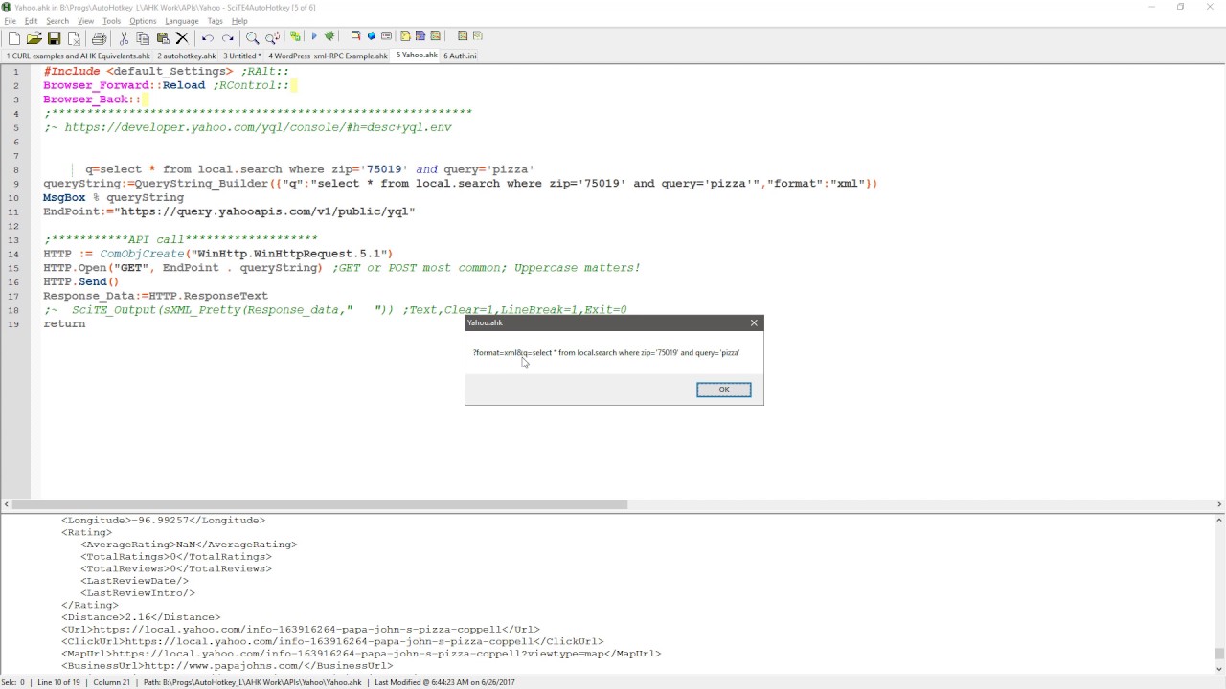
Task: Click the blue-and-yellow form toolbar icon
Action: click(x=420, y=36)
